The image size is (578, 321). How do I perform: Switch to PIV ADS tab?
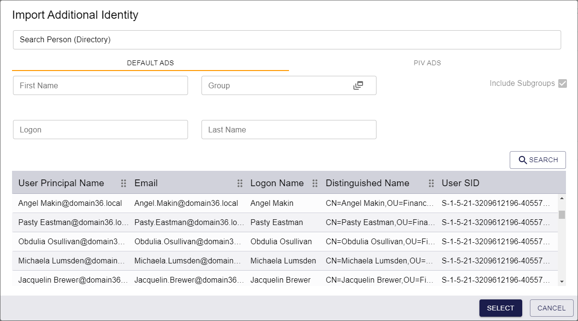427,63
